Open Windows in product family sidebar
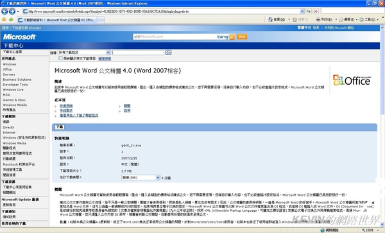Image resolution: width=385 pixels, height=233 pixels. tap(10, 64)
